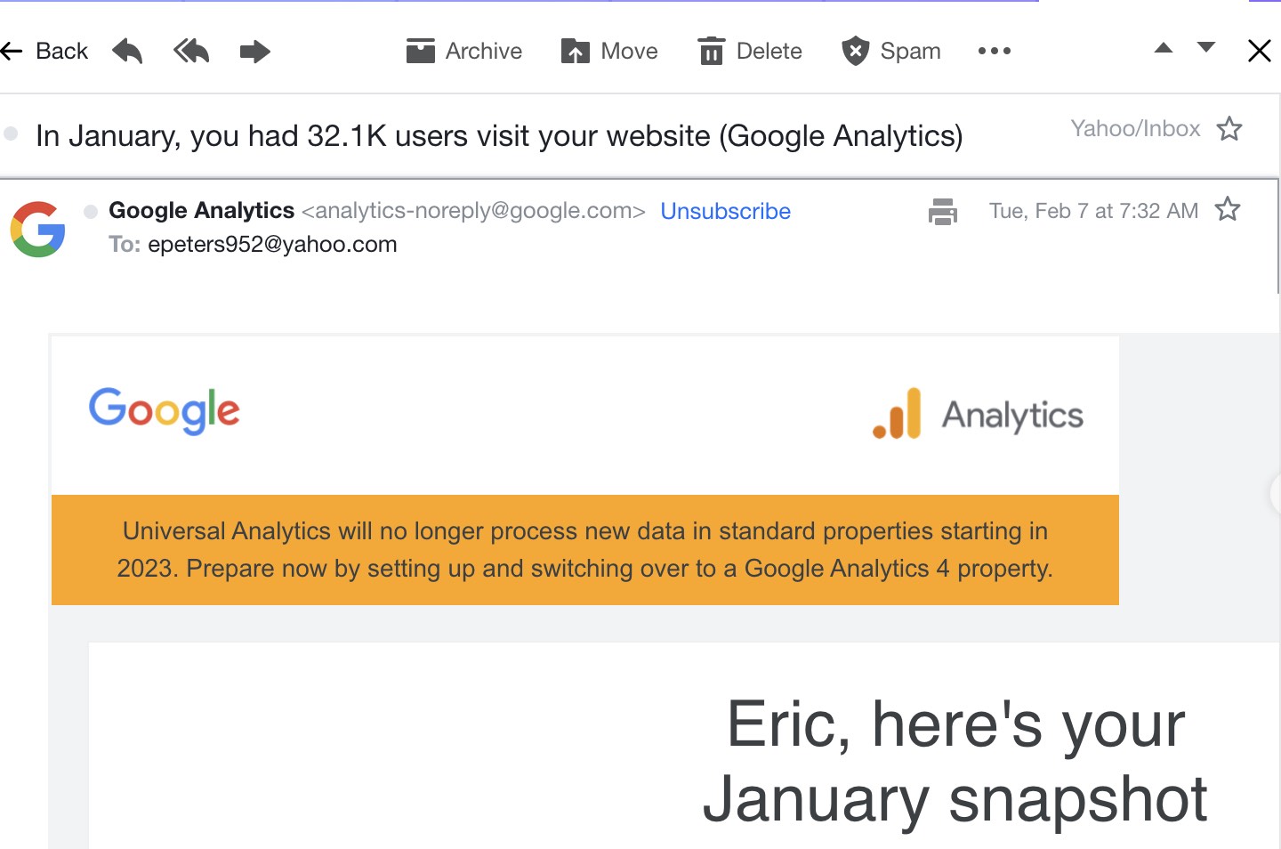Viewport: 1281px width, 849px height.
Task: Go to next message with down arrow
Action: pos(1206,48)
